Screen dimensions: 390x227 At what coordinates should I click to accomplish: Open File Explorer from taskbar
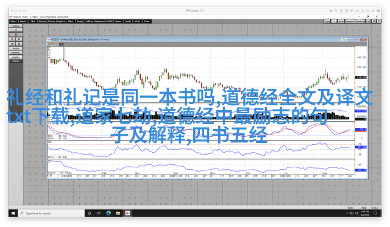(x=118, y=213)
